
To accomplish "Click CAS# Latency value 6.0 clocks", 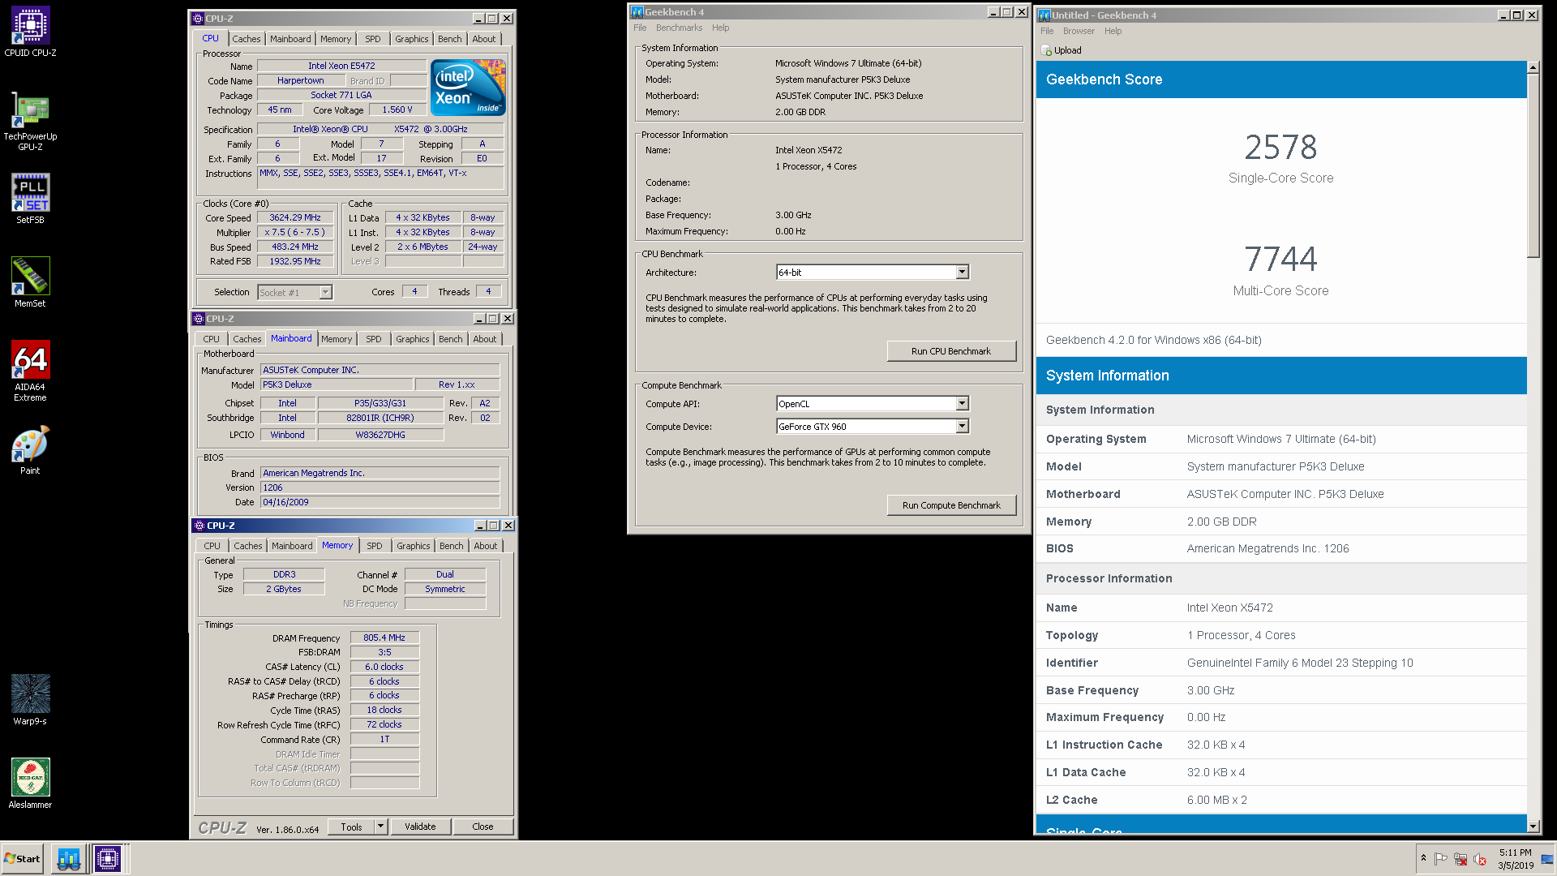I will point(384,667).
